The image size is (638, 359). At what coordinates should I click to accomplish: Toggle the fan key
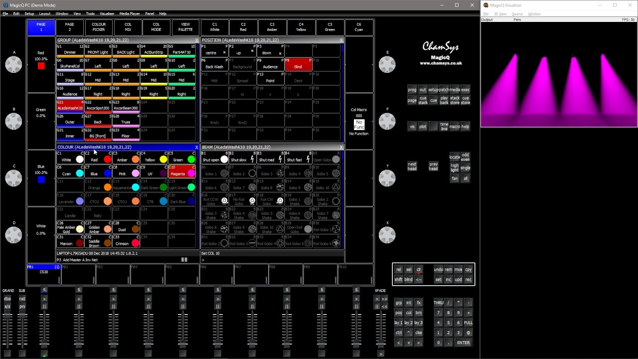pos(455,178)
